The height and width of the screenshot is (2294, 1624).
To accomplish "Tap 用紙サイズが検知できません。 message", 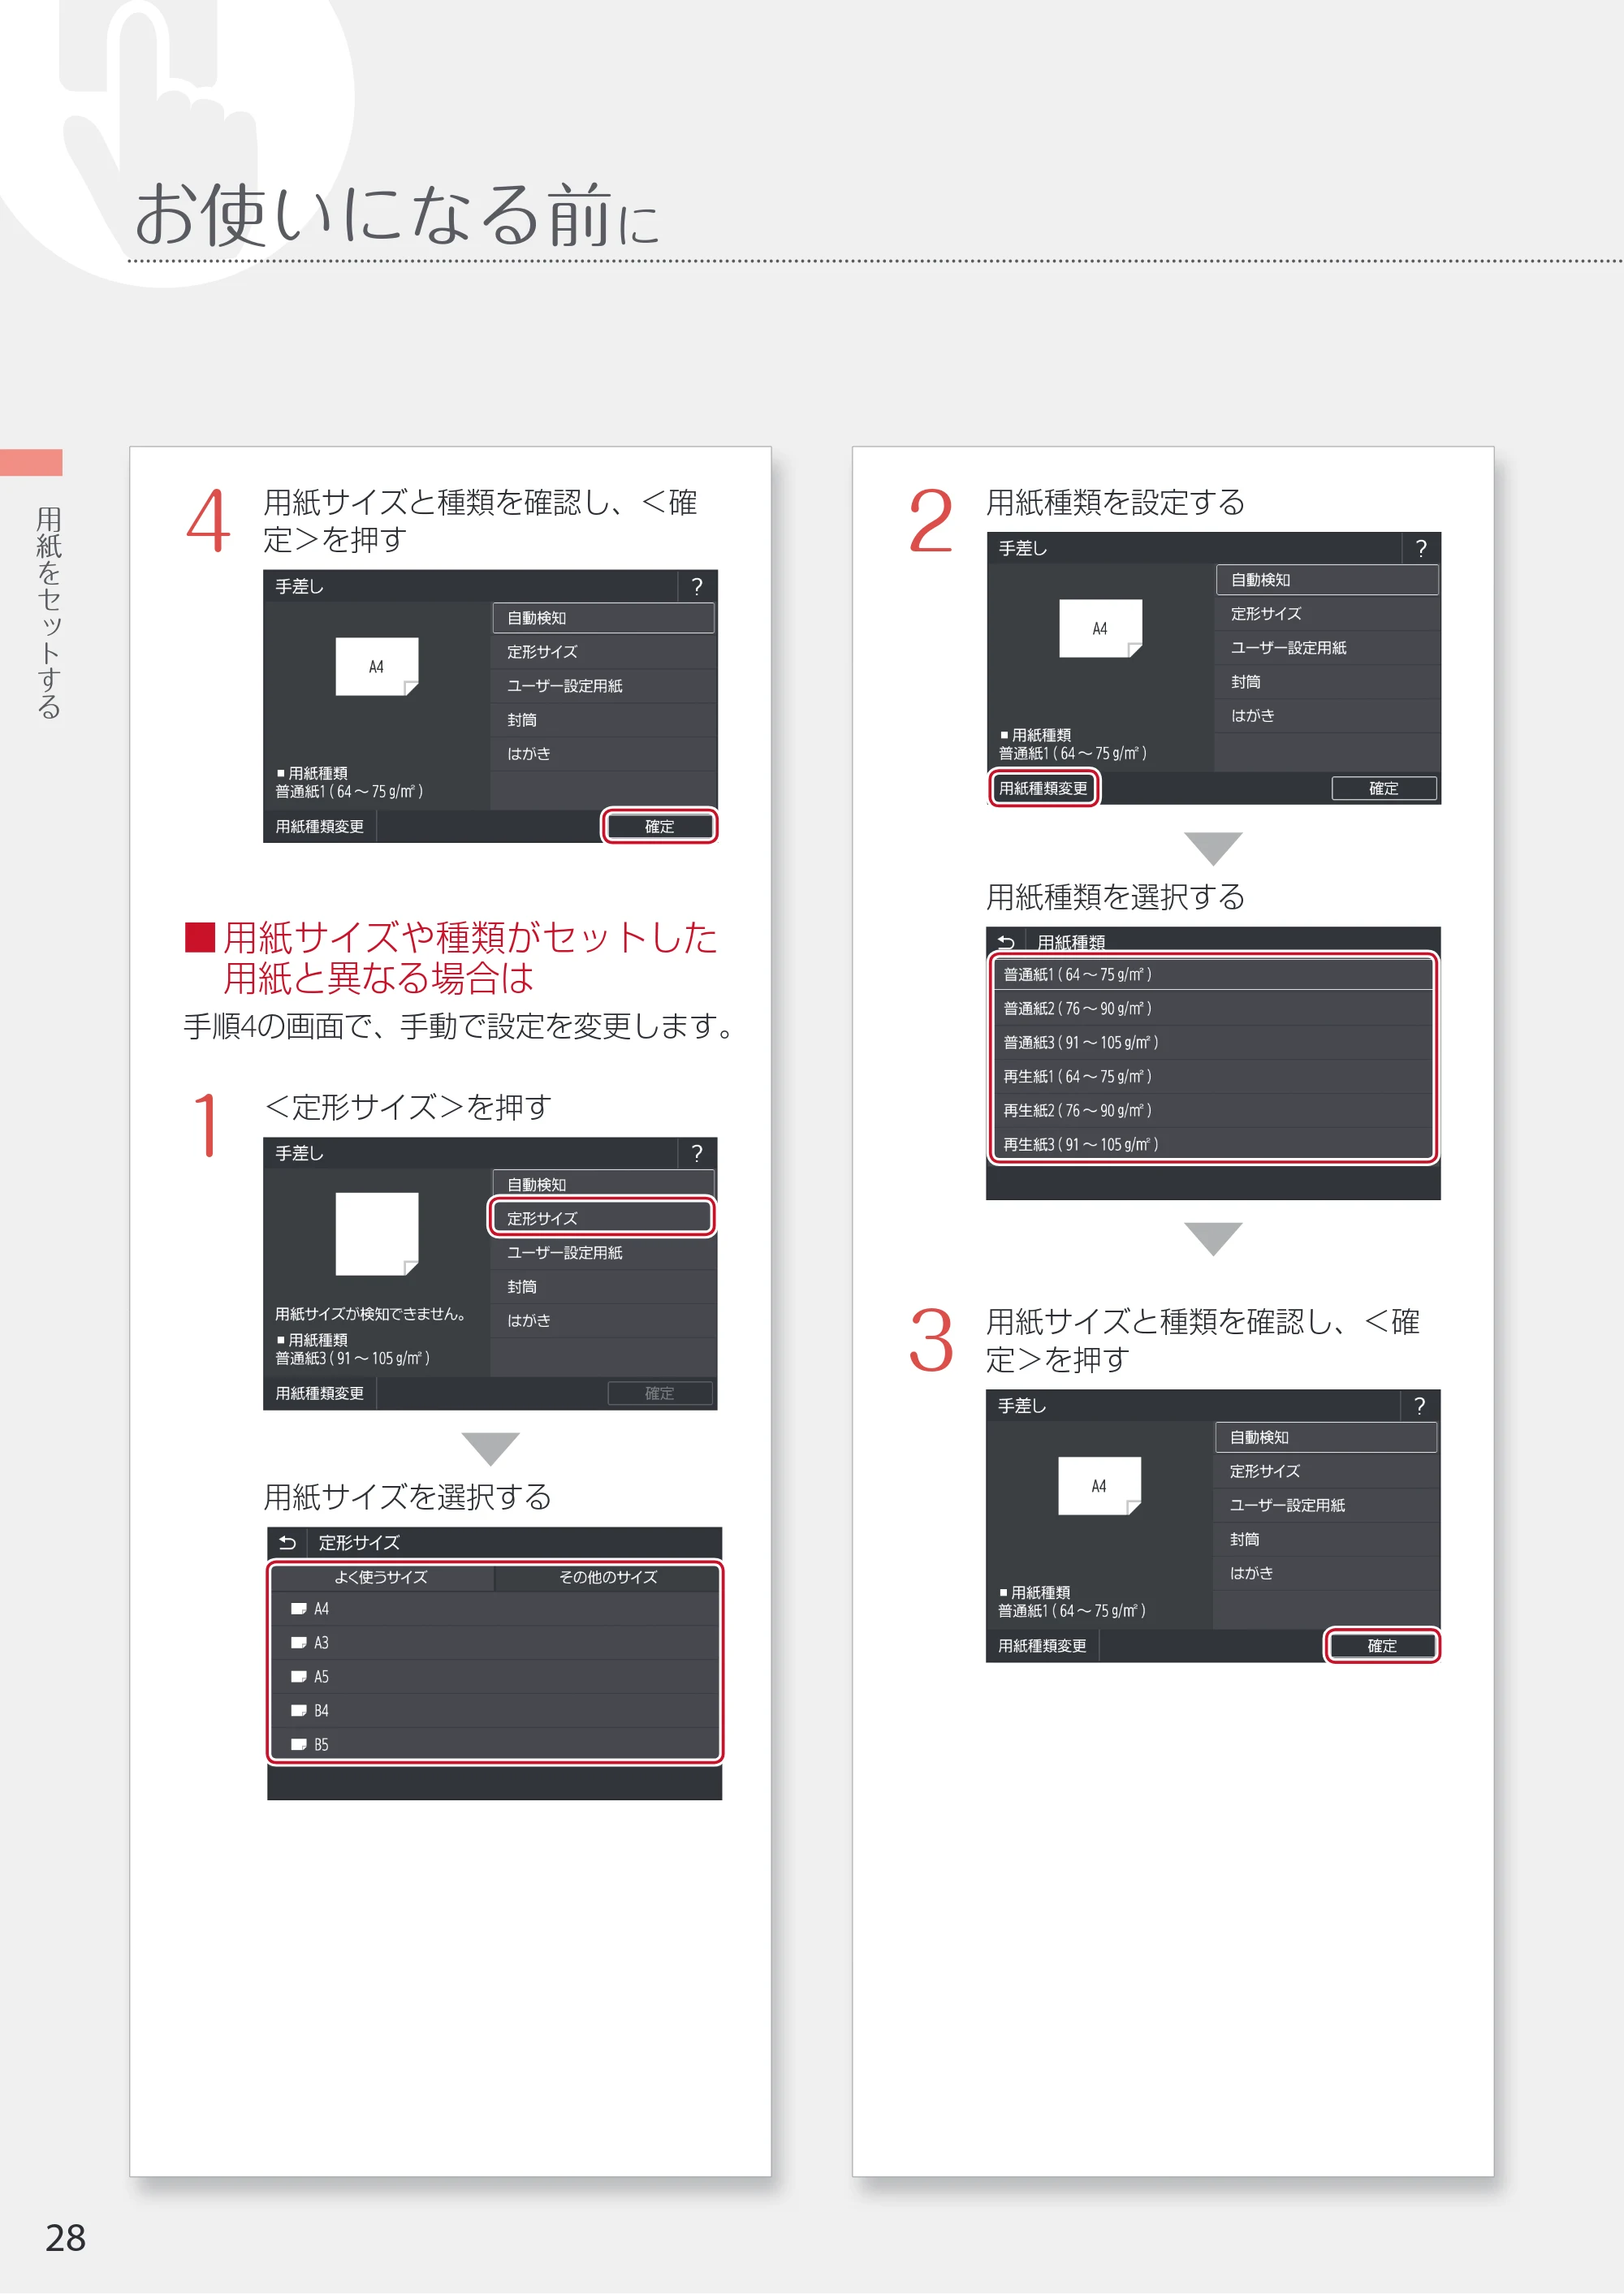I will [372, 1314].
